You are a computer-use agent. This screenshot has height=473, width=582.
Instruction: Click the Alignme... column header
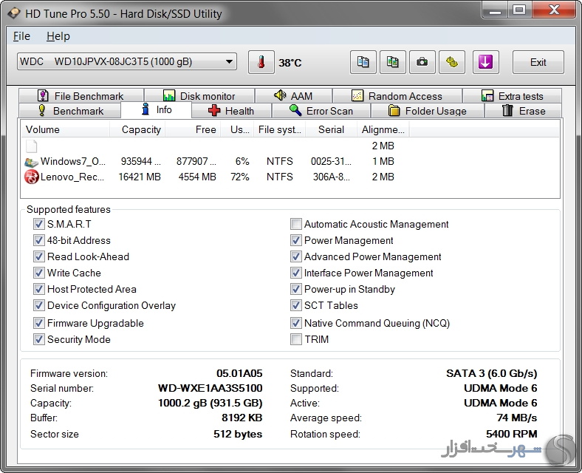pyautogui.click(x=383, y=129)
